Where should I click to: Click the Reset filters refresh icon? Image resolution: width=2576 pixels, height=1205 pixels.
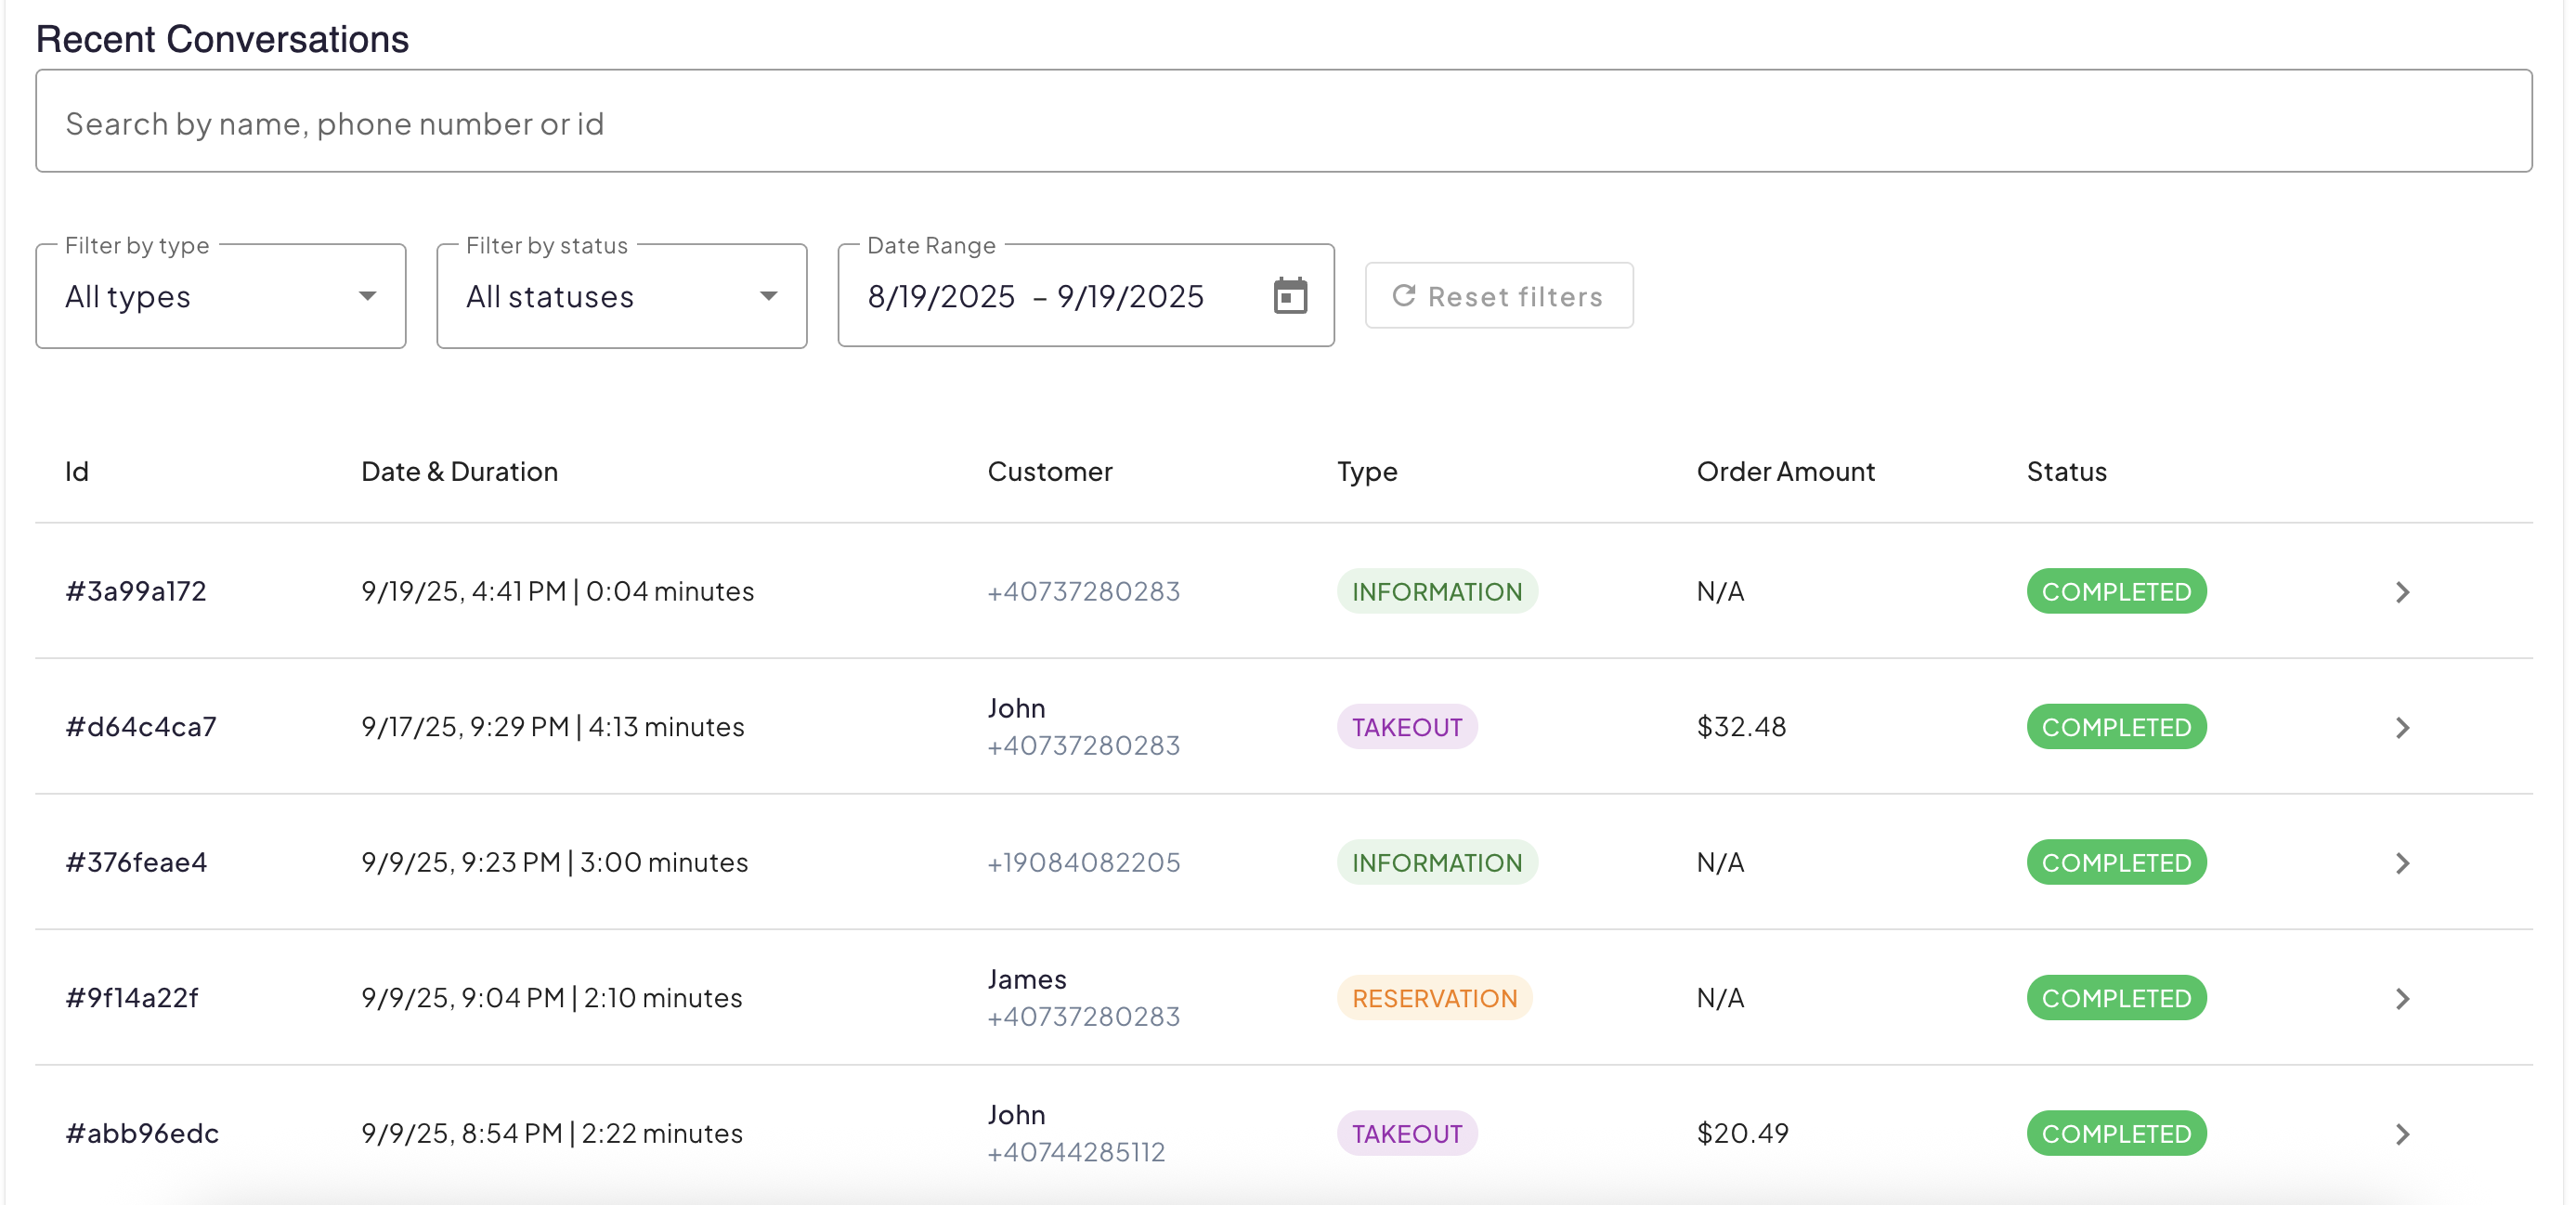[1404, 296]
